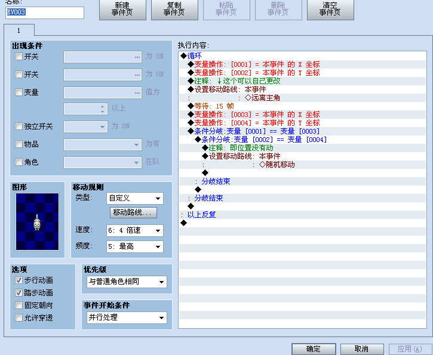Select command line 变量操作 [0003] X 坐标
The height and width of the screenshot is (355, 433).
pos(302,115)
